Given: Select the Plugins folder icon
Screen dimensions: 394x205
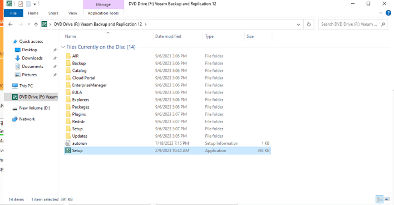Looking at the screenshot, I should click(68, 114).
